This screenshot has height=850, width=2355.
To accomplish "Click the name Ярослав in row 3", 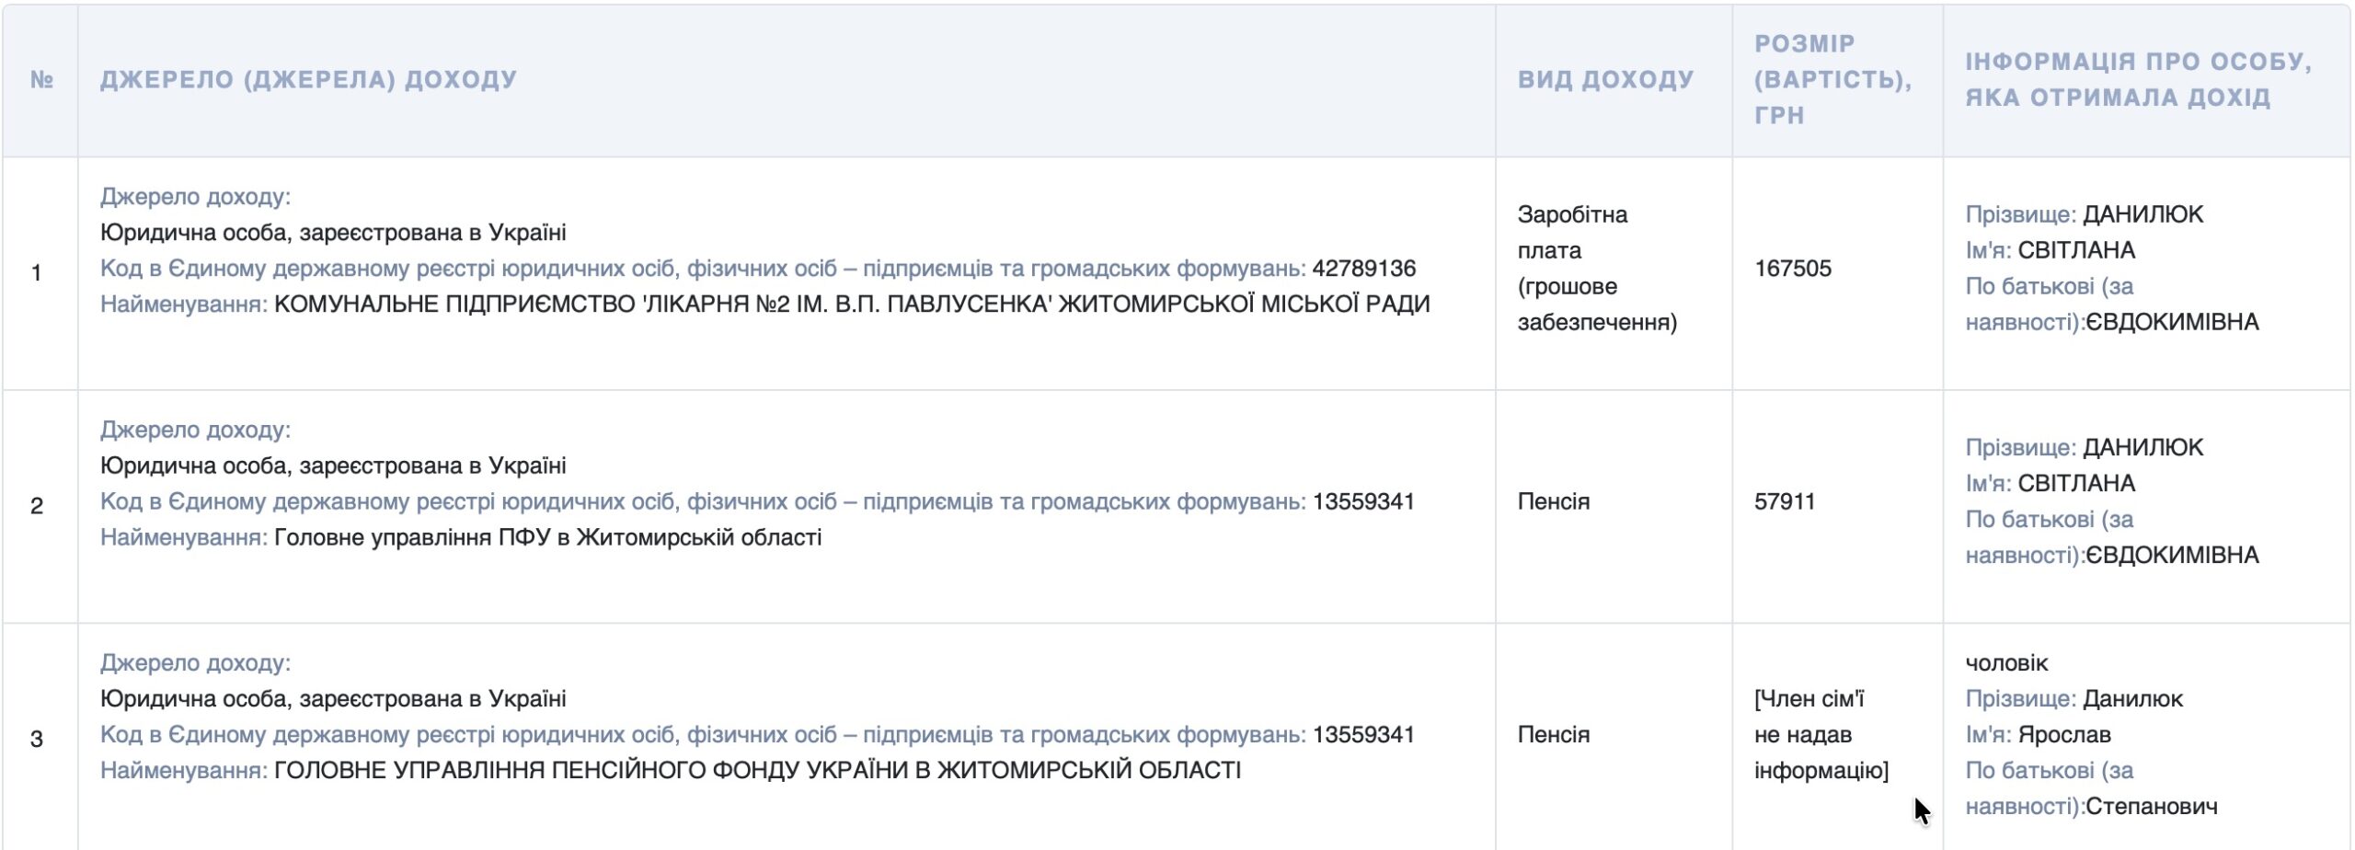I will pos(2064,734).
